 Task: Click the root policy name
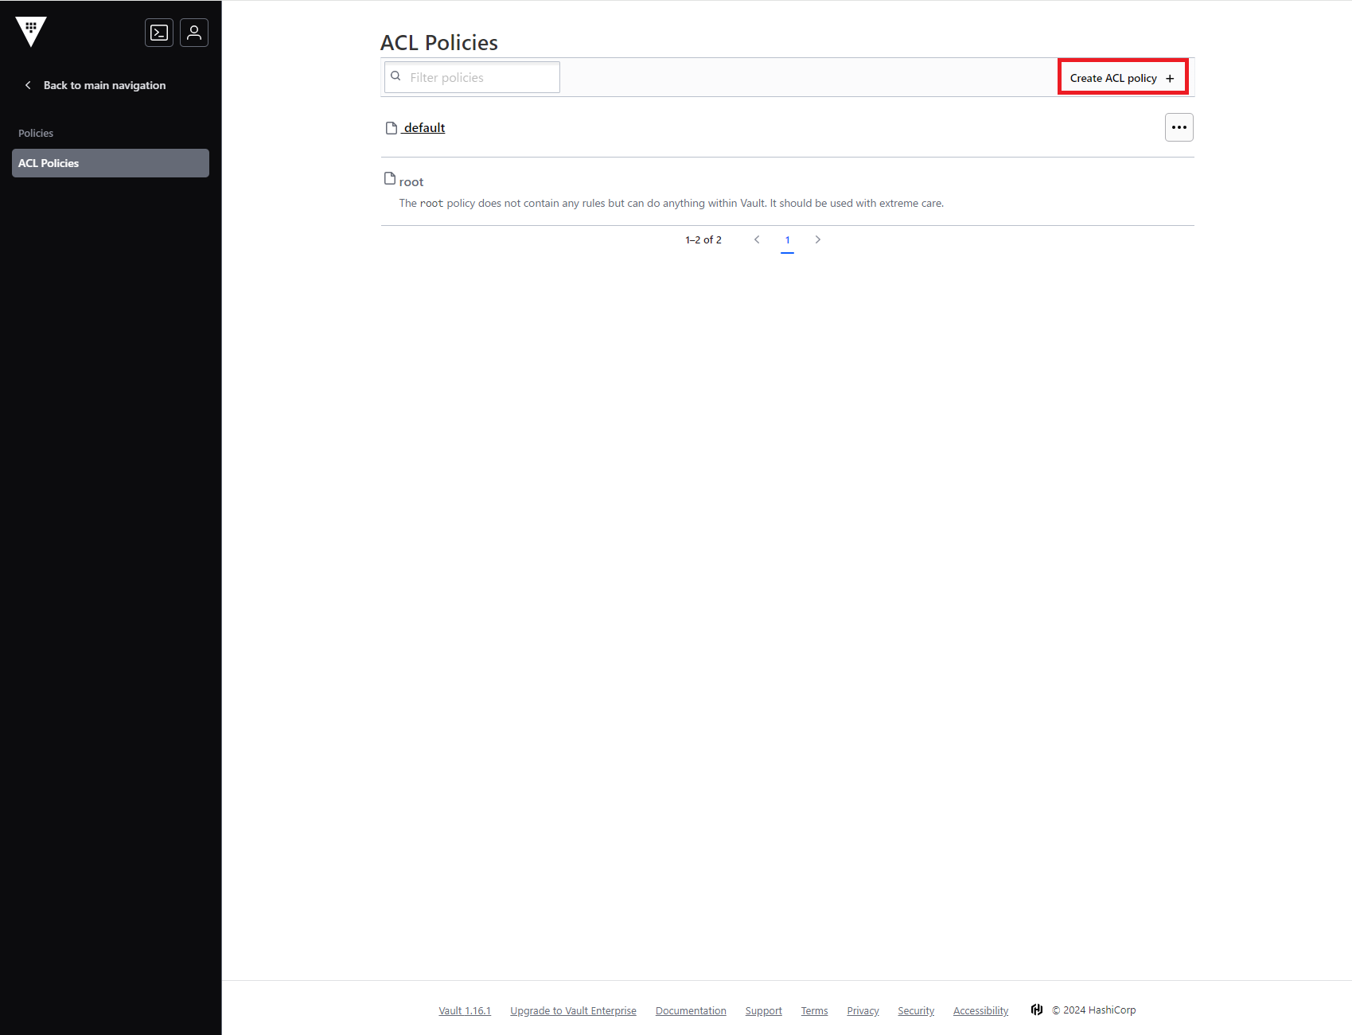coord(411,182)
